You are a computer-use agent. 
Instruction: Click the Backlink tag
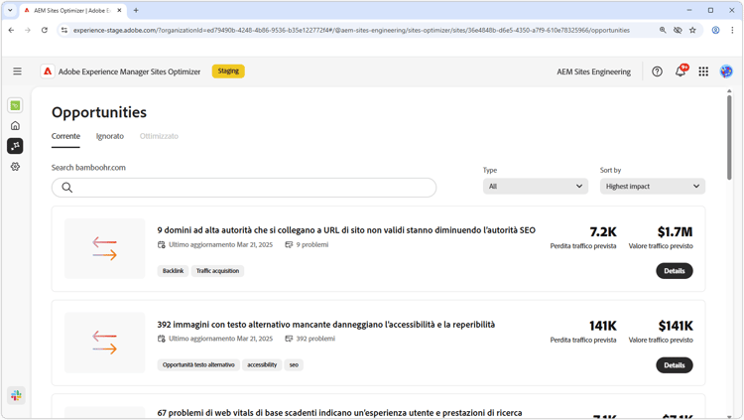pos(173,271)
